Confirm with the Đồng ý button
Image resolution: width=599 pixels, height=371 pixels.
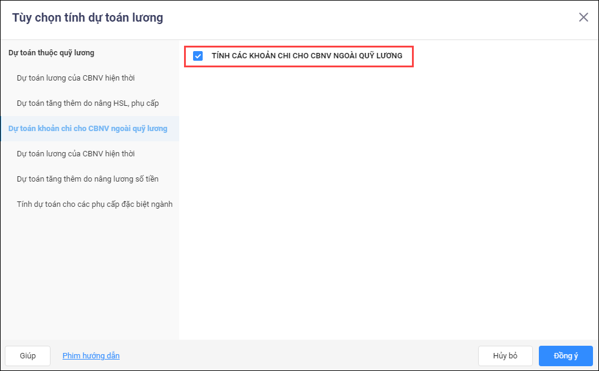click(x=566, y=356)
